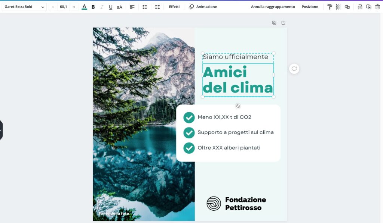This screenshot has width=383, height=223.
Task: Open the Animazione panel
Action: click(203, 7)
